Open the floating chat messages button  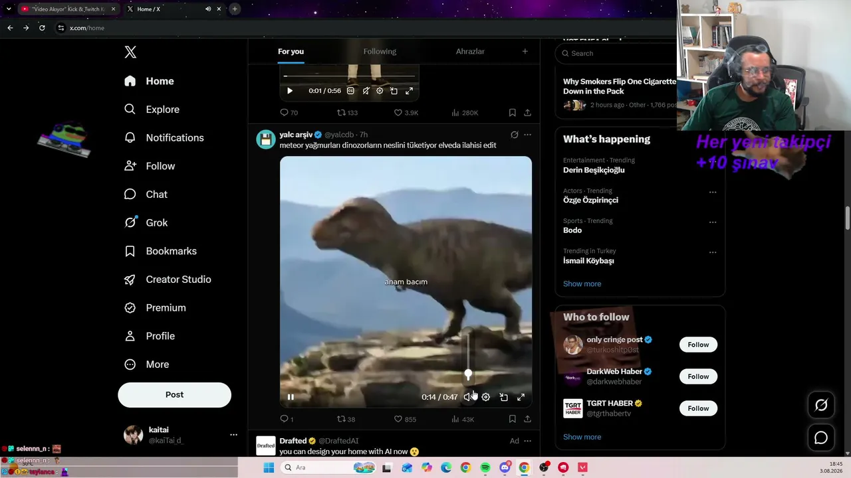click(821, 438)
